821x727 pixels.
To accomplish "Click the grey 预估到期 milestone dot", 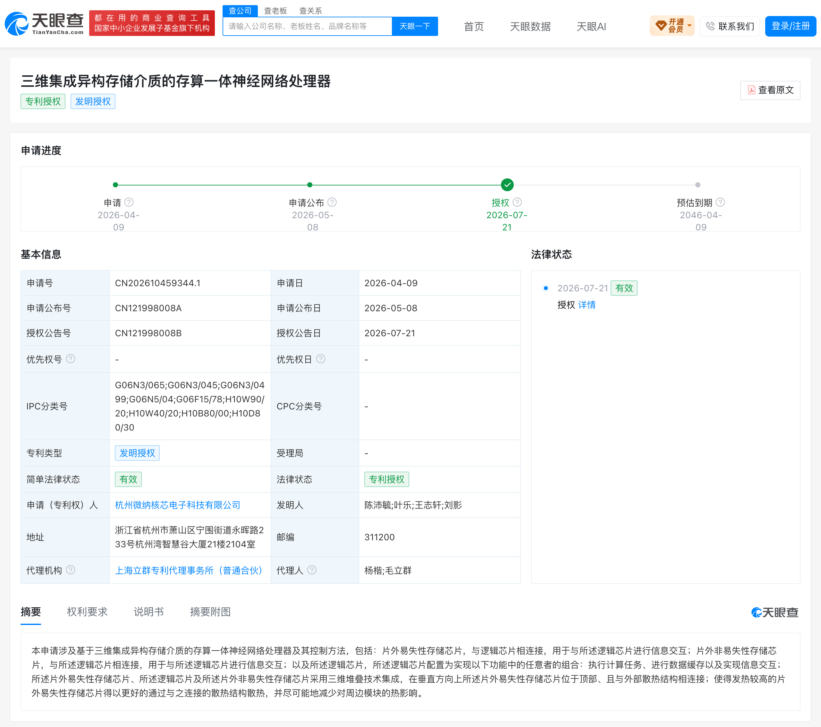I will click(x=698, y=185).
